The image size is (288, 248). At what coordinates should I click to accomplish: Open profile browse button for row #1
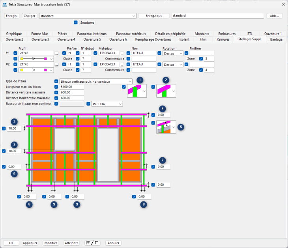click(56, 53)
